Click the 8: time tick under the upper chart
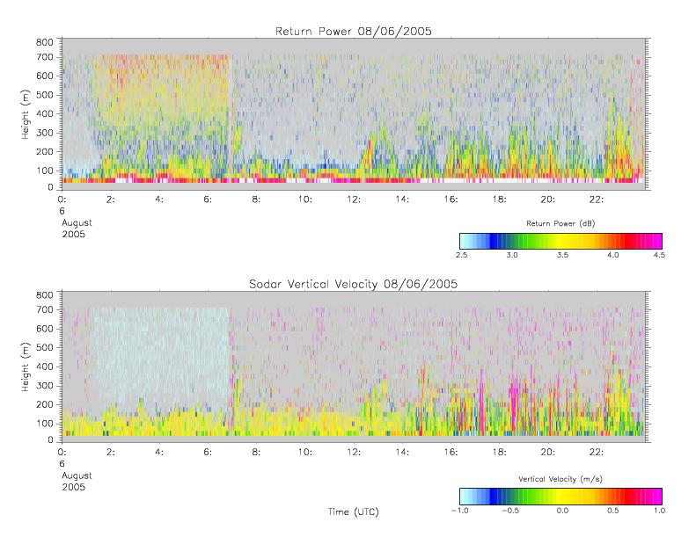Image resolution: width=696 pixels, height=537 pixels. (256, 200)
